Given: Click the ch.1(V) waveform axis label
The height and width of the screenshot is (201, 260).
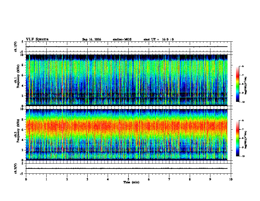Looking at the screenshot, I should pyautogui.click(x=16, y=47).
